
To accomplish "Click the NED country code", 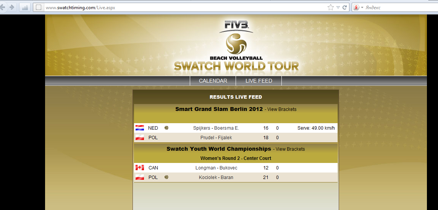I will pos(153,128).
